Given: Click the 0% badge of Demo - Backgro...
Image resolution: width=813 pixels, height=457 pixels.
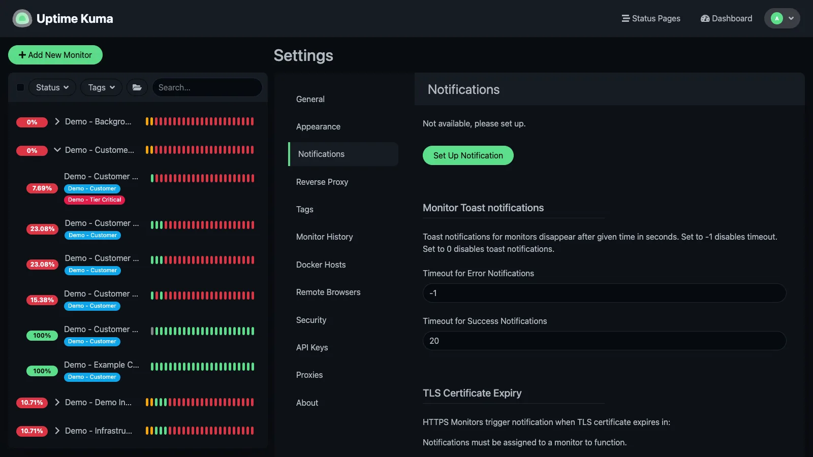Looking at the screenshot, I should click(32, 122).
